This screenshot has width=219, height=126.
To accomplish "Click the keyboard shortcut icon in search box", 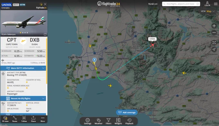I will click(x=198, y=4).
